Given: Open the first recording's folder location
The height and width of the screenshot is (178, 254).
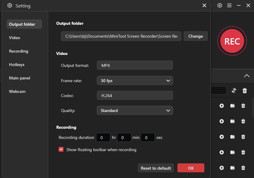Looking at the screenshot, I should pyautogui.click(x=232, y=106).
